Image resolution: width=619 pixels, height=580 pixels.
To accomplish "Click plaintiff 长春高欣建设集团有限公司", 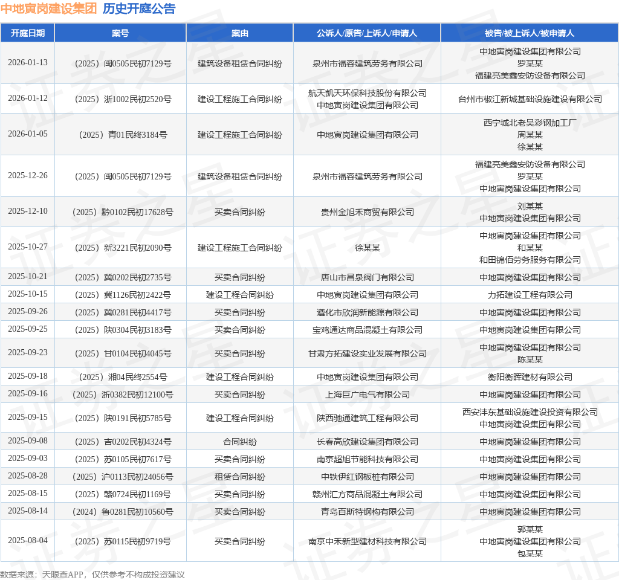I will [x=367, y=442].
